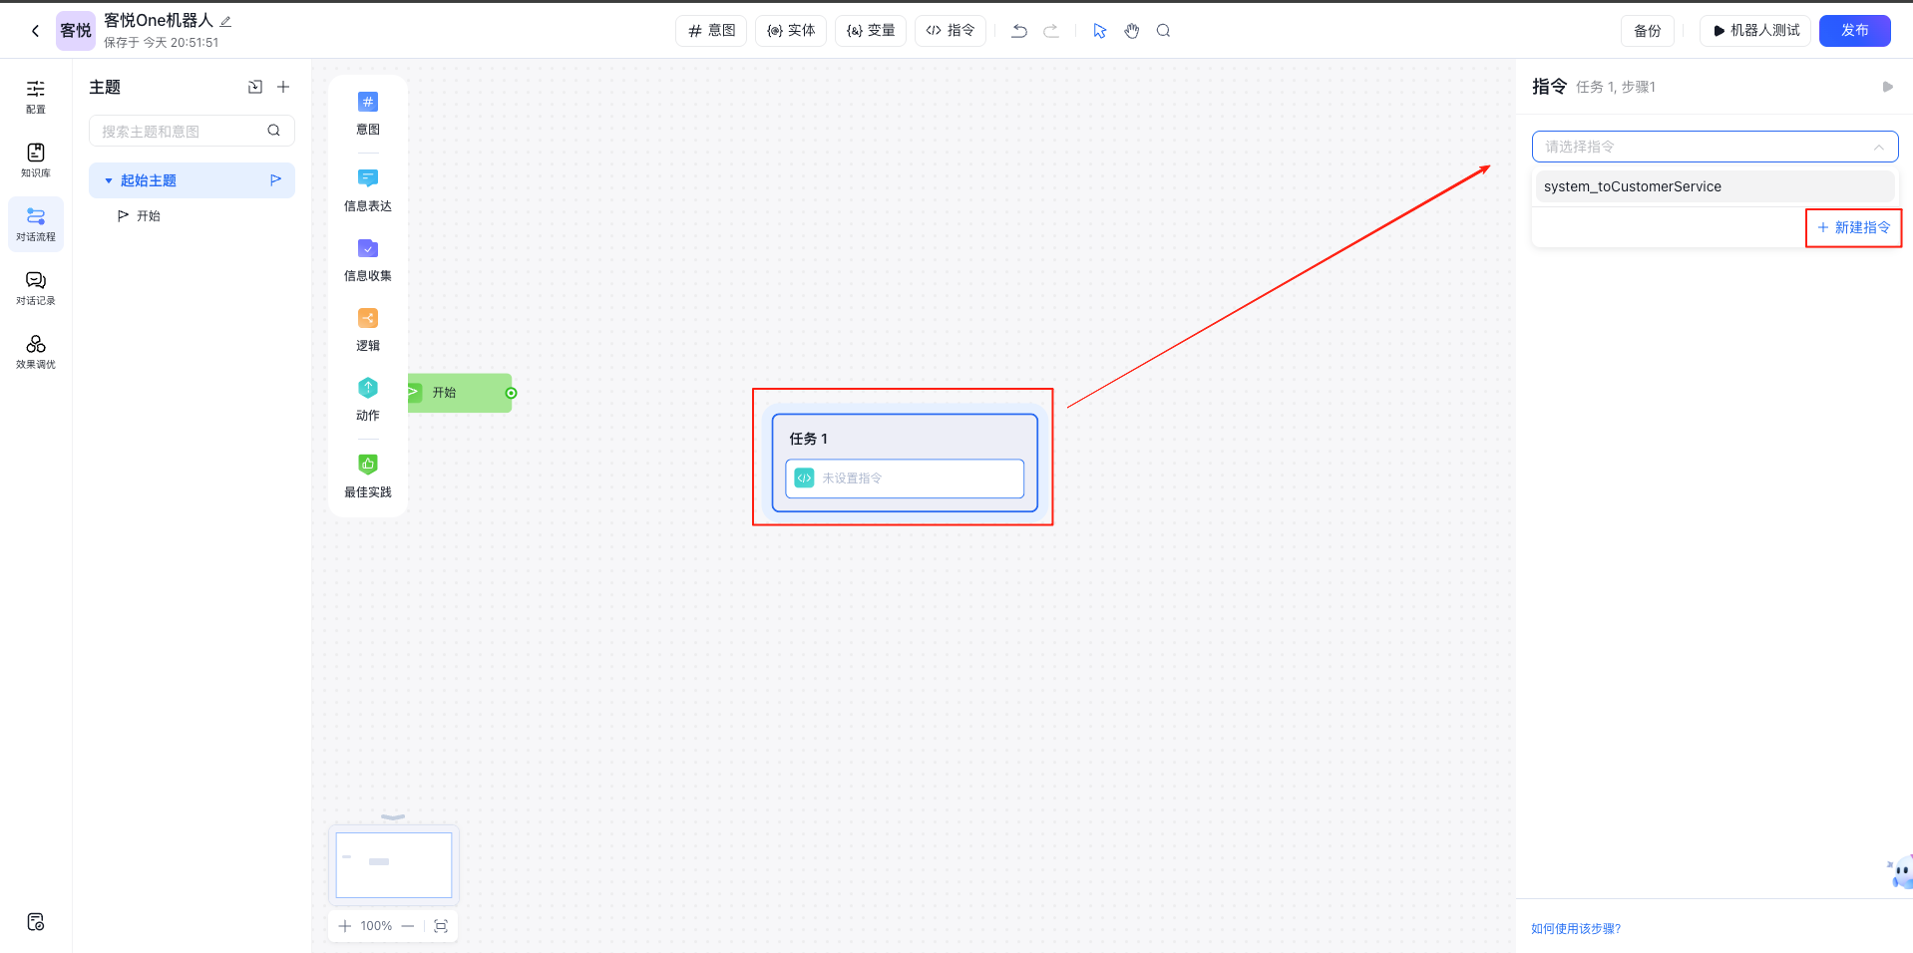Zoom in with the plus control

[345, 926]
